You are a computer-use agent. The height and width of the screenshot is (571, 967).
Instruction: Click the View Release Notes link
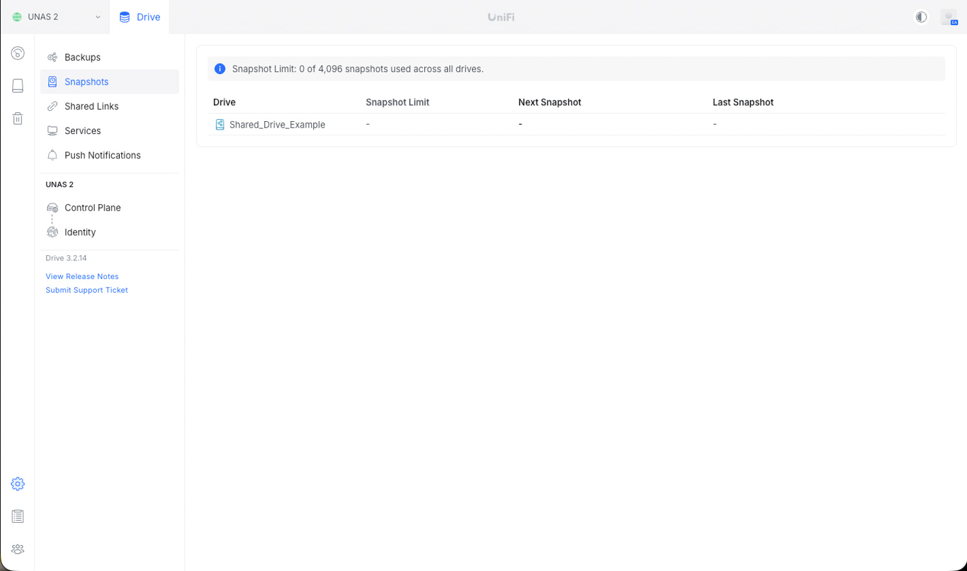(82, 276)
